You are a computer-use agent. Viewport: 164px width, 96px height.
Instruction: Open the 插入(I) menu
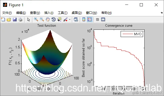click(49, 13)
